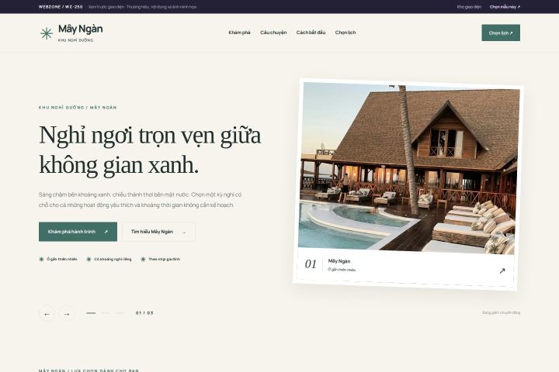
Task: Click the green Chọn lịch button
Action: (501, 33)
